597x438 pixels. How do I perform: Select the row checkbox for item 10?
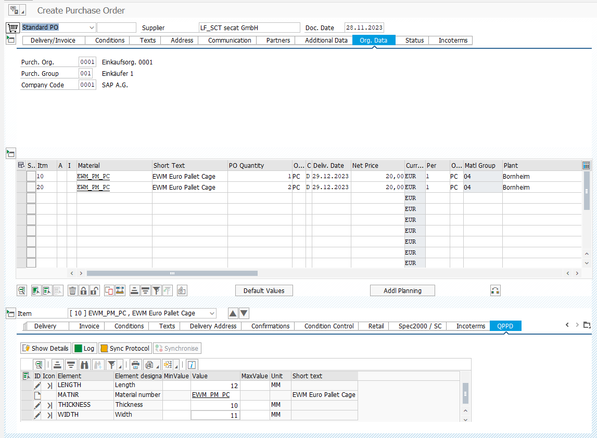pos(31,177)
